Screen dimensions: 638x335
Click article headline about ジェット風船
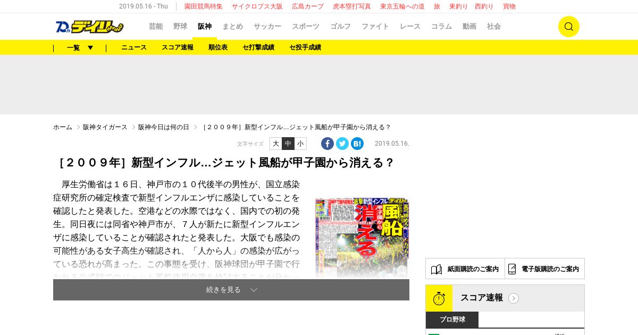[x=224, y=163]
